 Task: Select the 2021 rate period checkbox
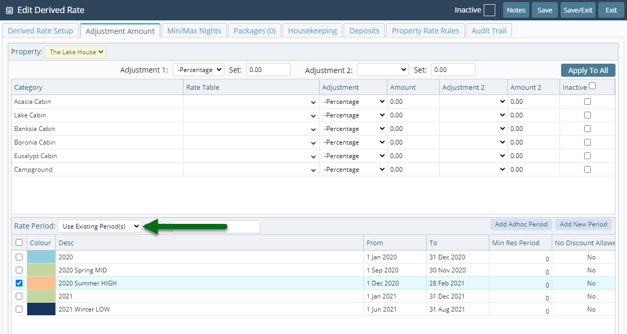point(19,296)
